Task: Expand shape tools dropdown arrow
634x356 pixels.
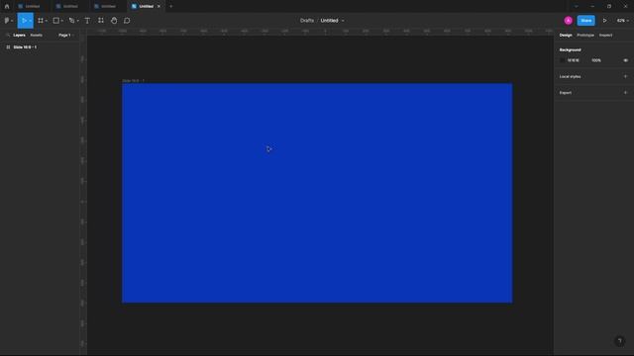Action: 61,21
